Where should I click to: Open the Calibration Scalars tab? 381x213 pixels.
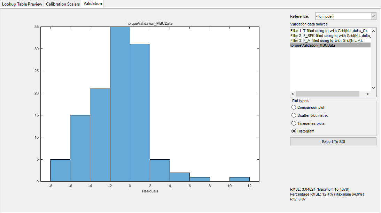[x=62, y=4]
